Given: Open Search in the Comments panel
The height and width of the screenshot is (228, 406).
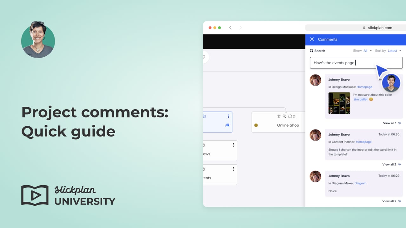Looking at the screenshot, I should pos(318,51).
